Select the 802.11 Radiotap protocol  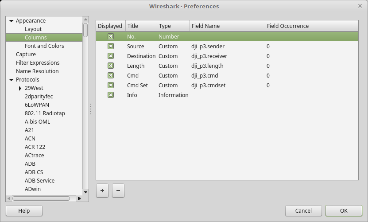45,113
